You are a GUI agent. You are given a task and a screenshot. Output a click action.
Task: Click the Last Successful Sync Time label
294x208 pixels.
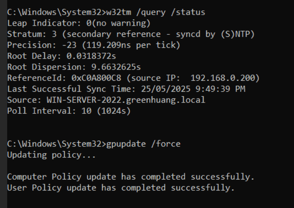[71, 89]
